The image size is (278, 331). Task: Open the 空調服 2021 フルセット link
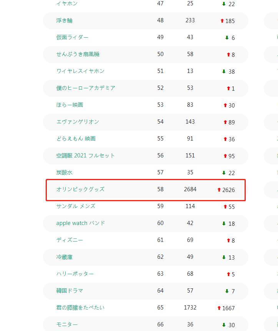(x=86, y=156)
